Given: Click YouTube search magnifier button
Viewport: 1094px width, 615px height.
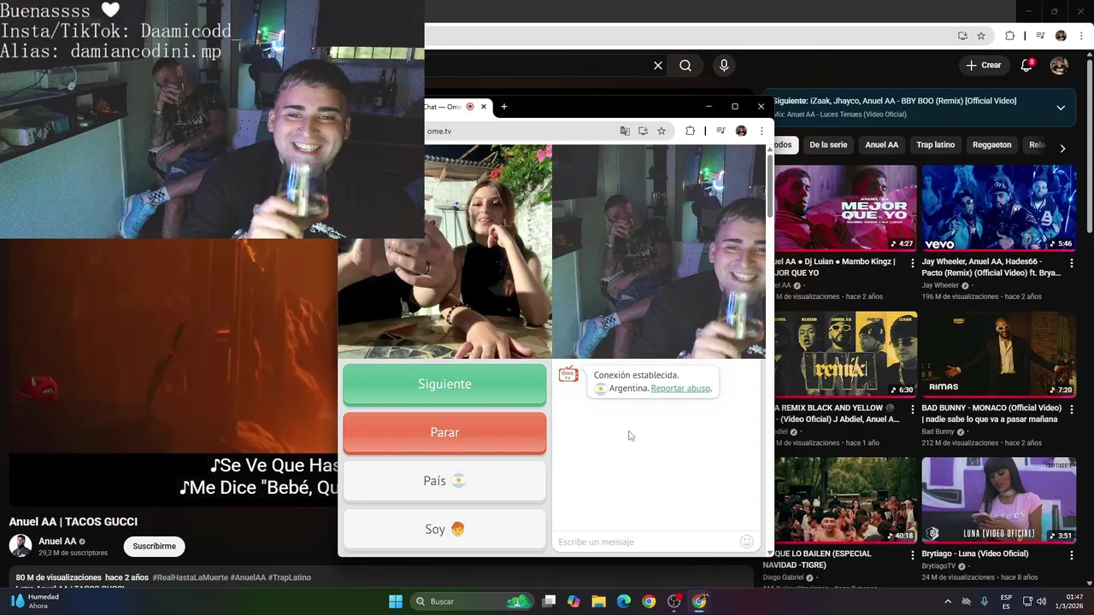Looking at the screenshot, I should [x=685, y=66].
